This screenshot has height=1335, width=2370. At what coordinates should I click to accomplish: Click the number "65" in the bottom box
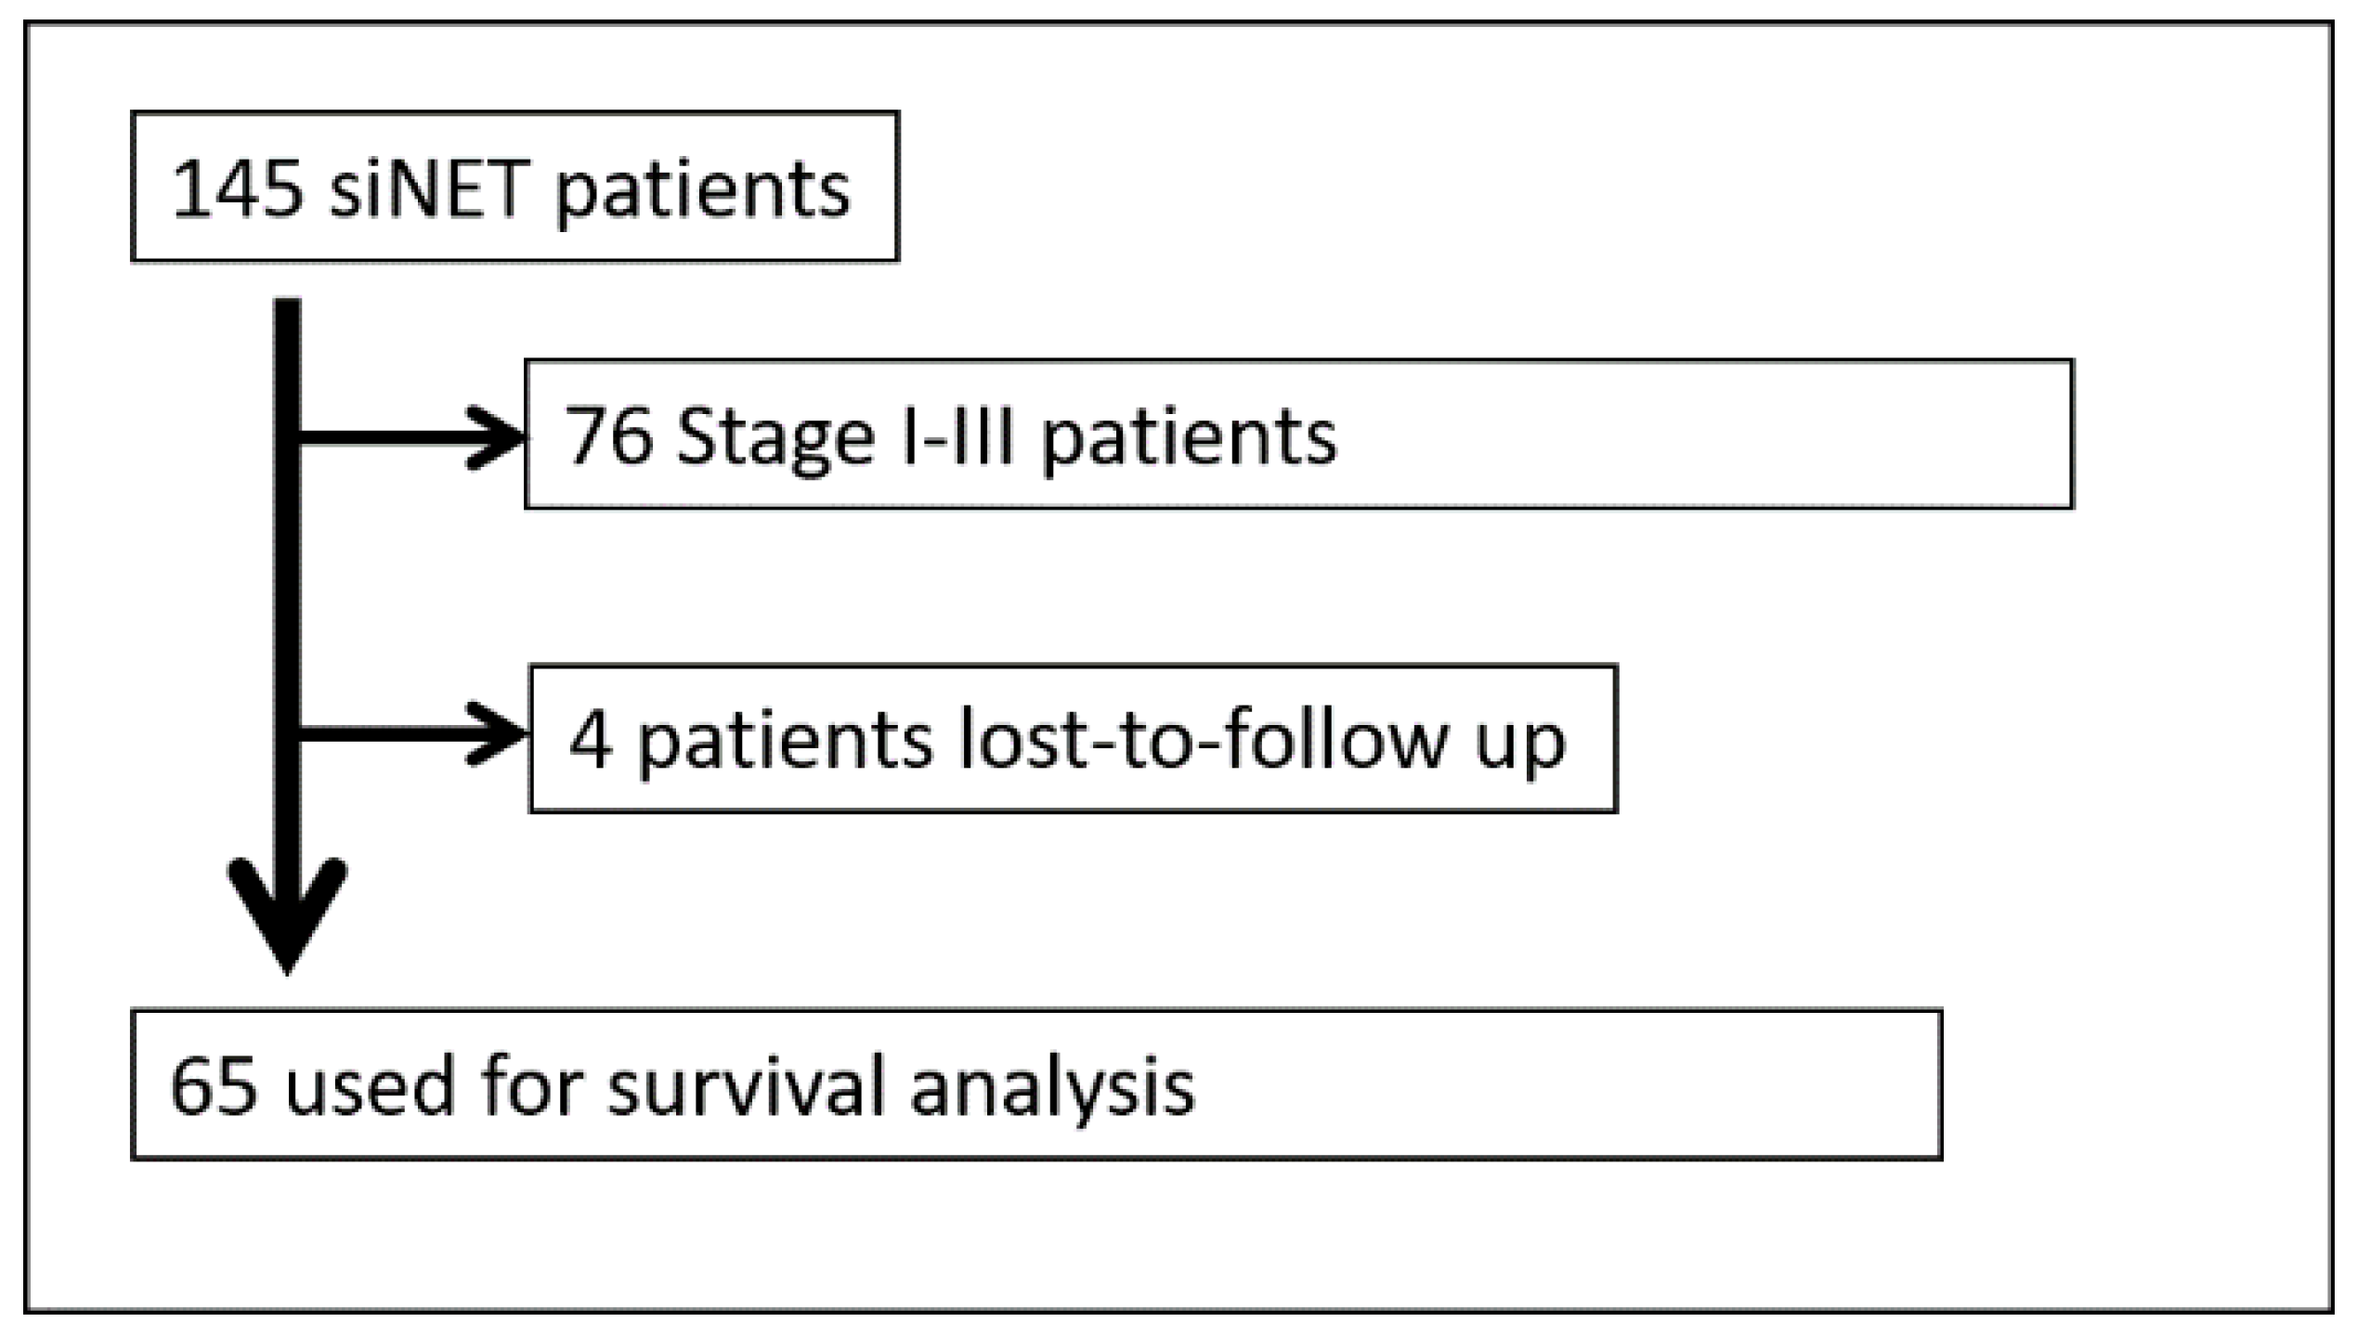[x=213, y=1086]
